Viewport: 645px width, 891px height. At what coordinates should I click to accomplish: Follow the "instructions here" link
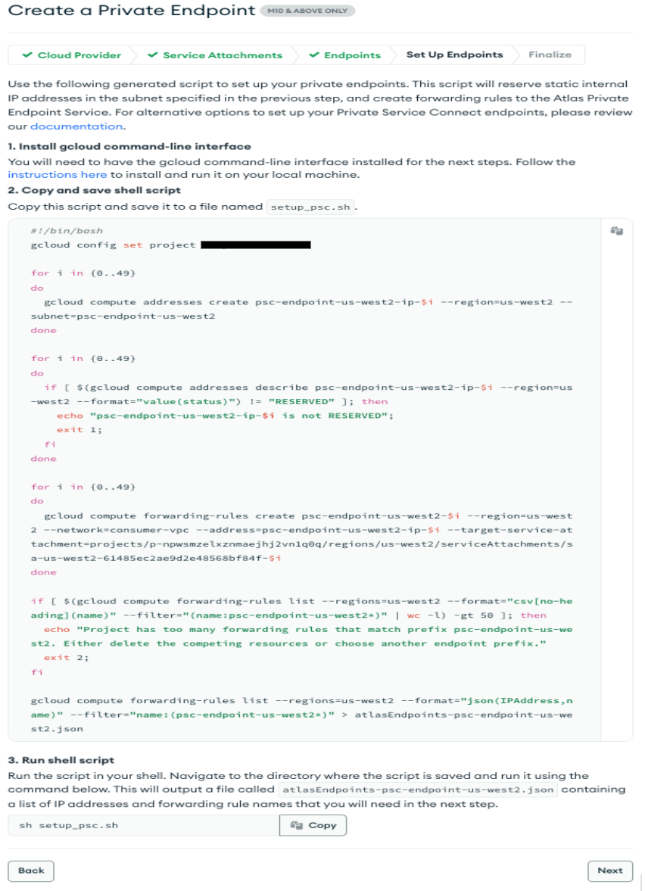pos(57,174)
